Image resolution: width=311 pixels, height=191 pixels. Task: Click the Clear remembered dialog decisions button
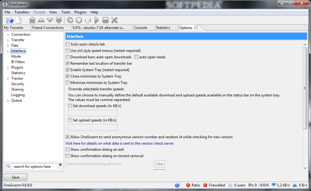tap(159, 164)
